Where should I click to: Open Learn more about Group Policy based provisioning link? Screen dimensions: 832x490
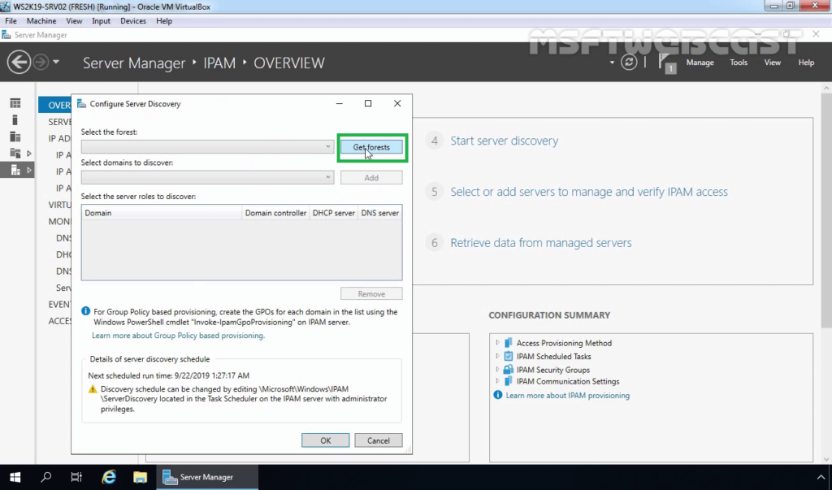click(x=178, y=336)
